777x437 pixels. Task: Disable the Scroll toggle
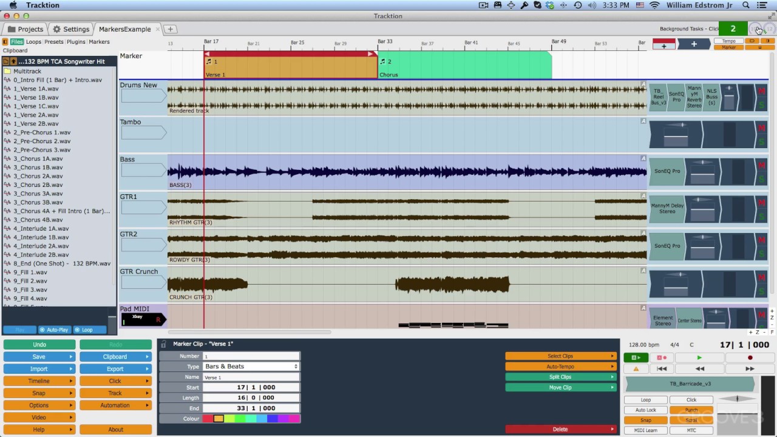point(691,420)
